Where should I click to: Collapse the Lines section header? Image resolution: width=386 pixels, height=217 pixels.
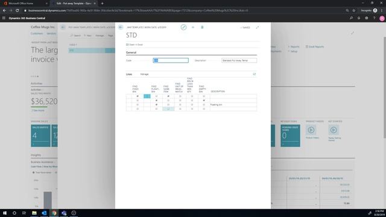point(129,74)
